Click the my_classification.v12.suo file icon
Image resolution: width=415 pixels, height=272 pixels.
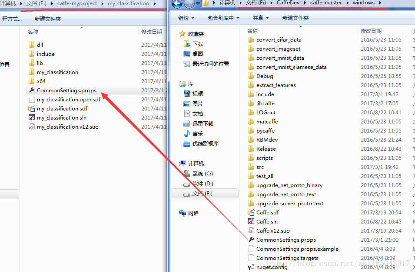32,126
